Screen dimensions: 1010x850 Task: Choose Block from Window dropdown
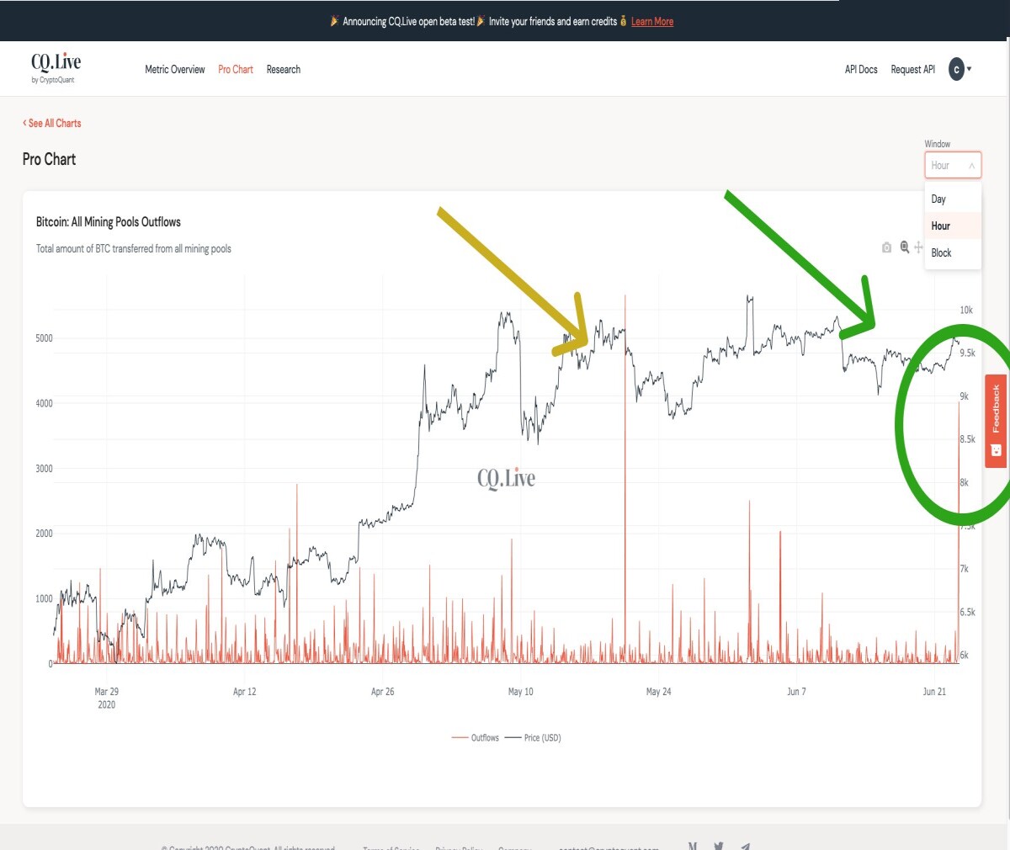953,252
